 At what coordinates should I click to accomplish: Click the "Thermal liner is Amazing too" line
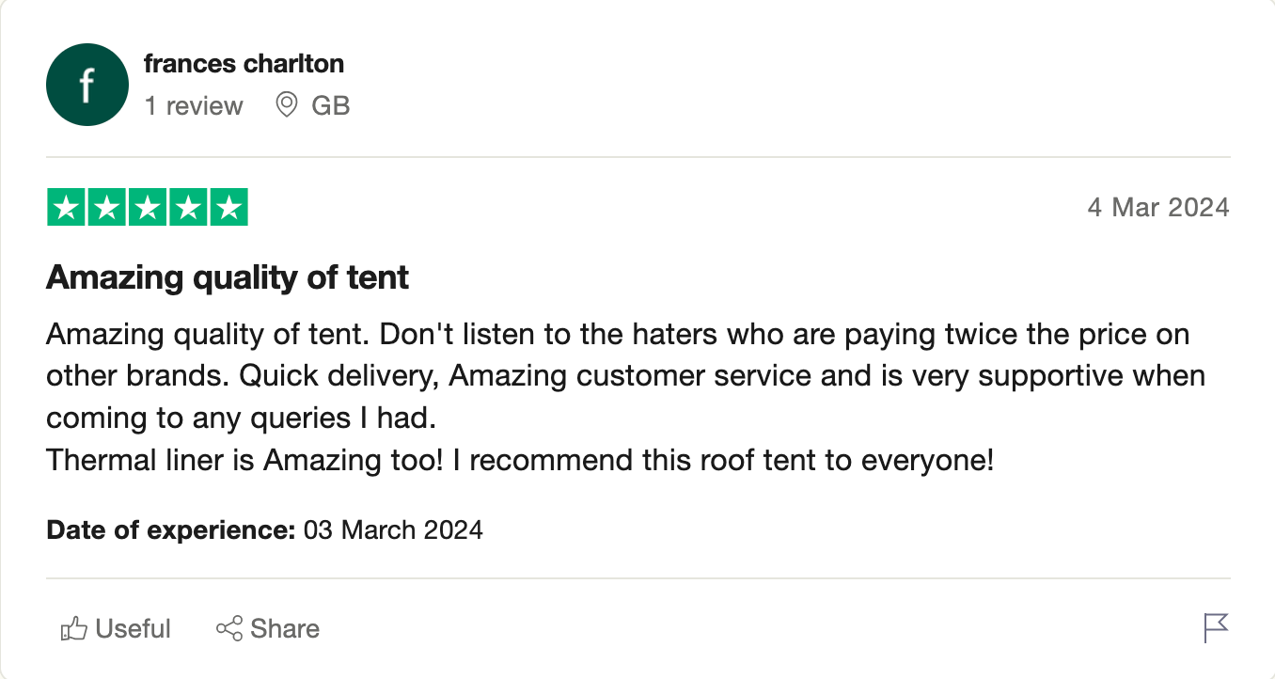tap(519, 461)
